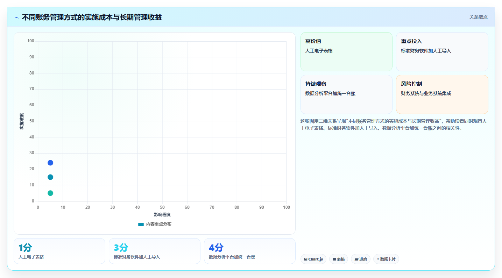Click the y-axis label 100

click(x=31, y=41)
